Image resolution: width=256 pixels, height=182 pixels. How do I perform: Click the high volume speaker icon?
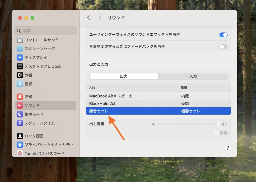224,124
